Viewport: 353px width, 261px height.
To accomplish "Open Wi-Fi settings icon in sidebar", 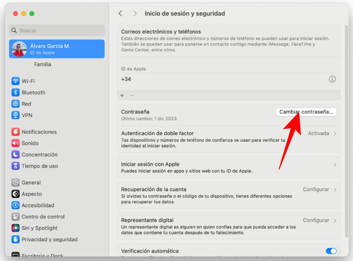I will 16,81.
